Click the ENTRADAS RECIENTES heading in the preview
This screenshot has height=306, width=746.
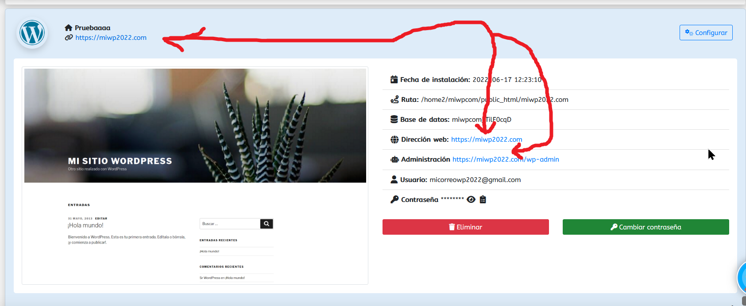click(218, 240)
